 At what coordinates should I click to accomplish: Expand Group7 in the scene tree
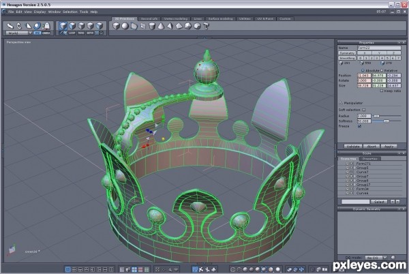click(354, 177)
